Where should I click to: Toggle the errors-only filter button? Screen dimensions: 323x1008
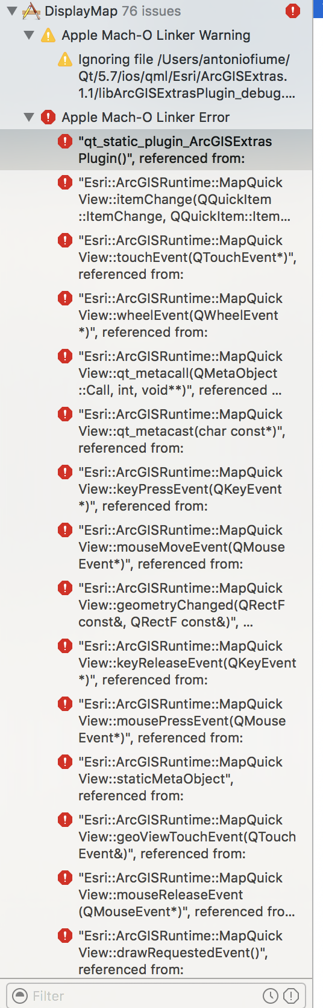(291, 995)
